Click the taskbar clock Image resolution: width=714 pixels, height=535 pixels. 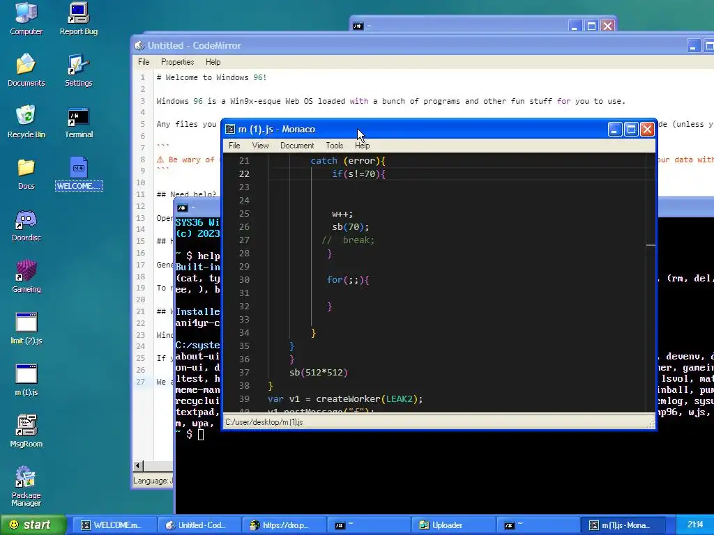695,525
